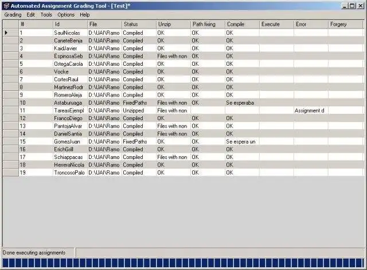Select the CortesRaul Id cell
367x270 pixels.
[x=70, y=80]
